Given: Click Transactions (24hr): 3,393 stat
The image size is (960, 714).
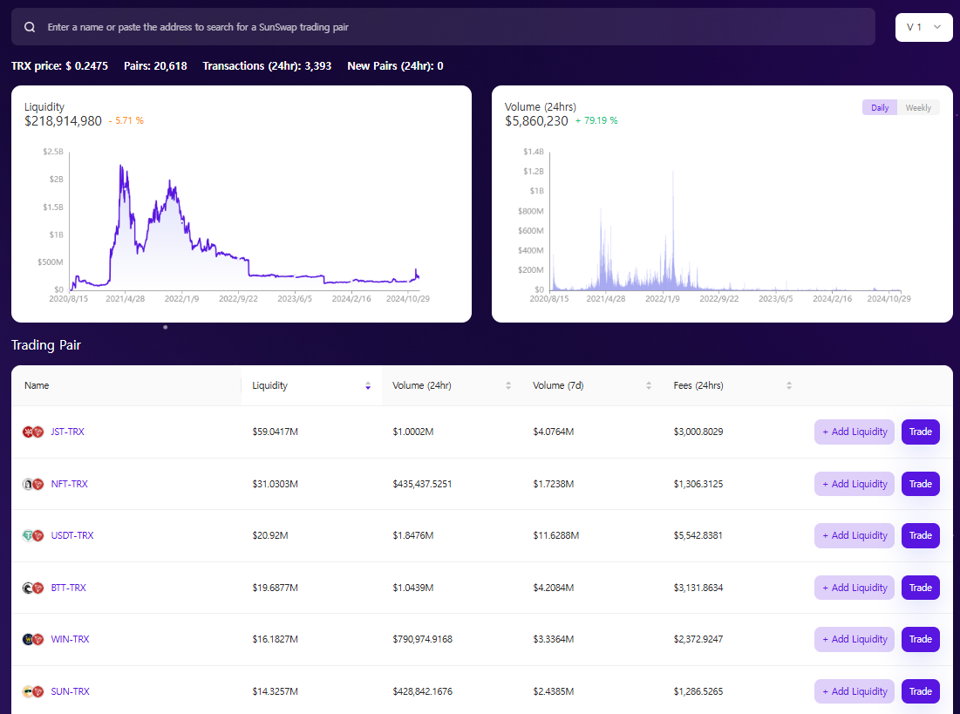Looking at the screenshot, I should coord(267,65).
